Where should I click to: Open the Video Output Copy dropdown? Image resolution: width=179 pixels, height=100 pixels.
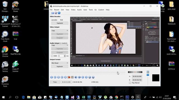pyautogui.click(x=60, y=31)
